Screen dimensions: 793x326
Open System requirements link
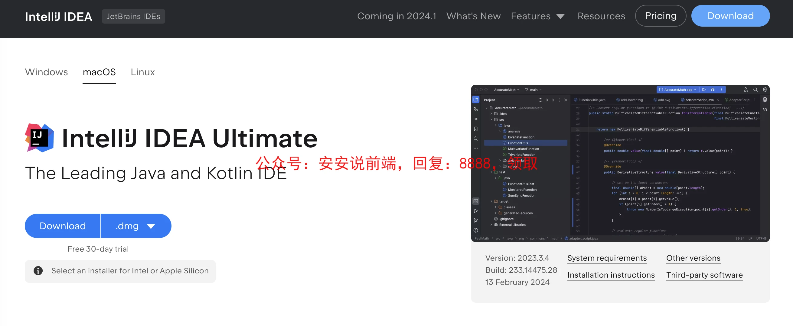[607, 258]
